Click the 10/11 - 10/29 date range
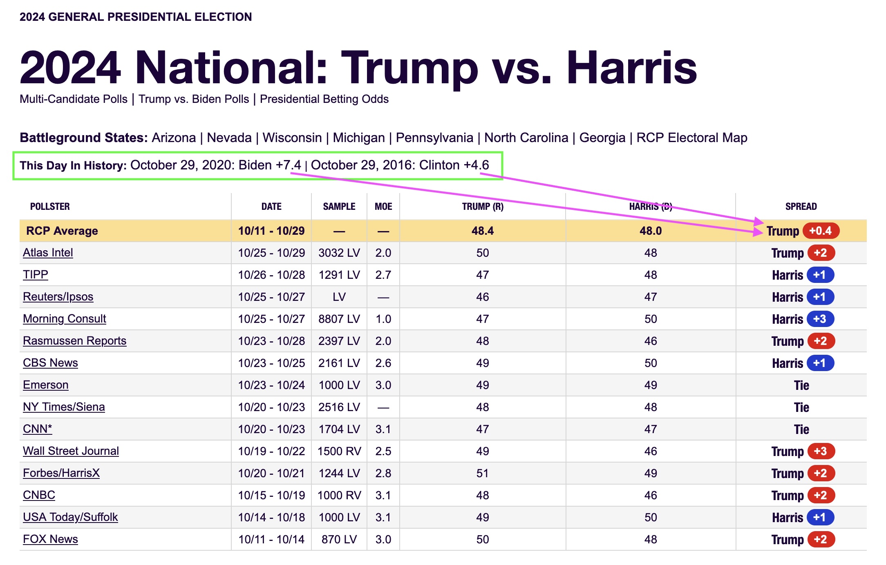The width and height of the screenshot is (886, 565). pyautogui.click(x=271, y=231)
